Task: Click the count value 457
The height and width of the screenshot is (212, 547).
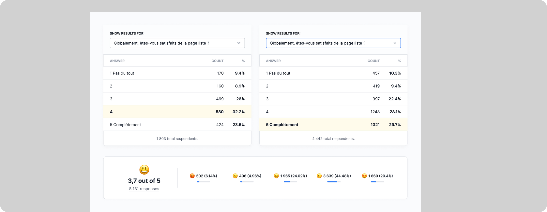Action: click(x=376, y=73)
